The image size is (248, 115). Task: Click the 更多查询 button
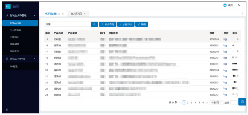point(108,24)
